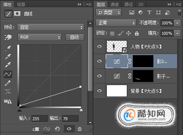Open the RGB channel dropdown

pyautogui.click(x=40, y=37)
